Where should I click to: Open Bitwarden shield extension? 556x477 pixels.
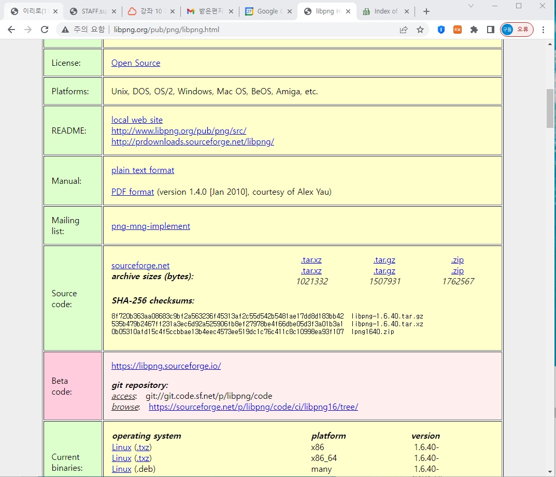[441, 30]
